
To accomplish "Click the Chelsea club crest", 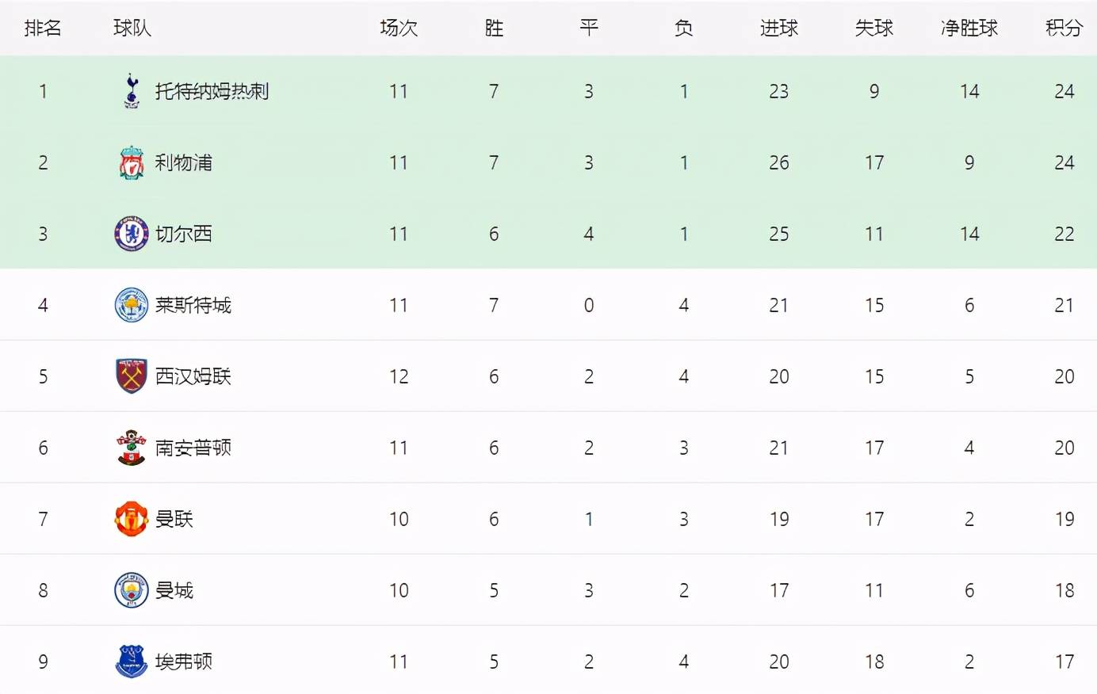I will pyautogui.click(x=132, y=234).
